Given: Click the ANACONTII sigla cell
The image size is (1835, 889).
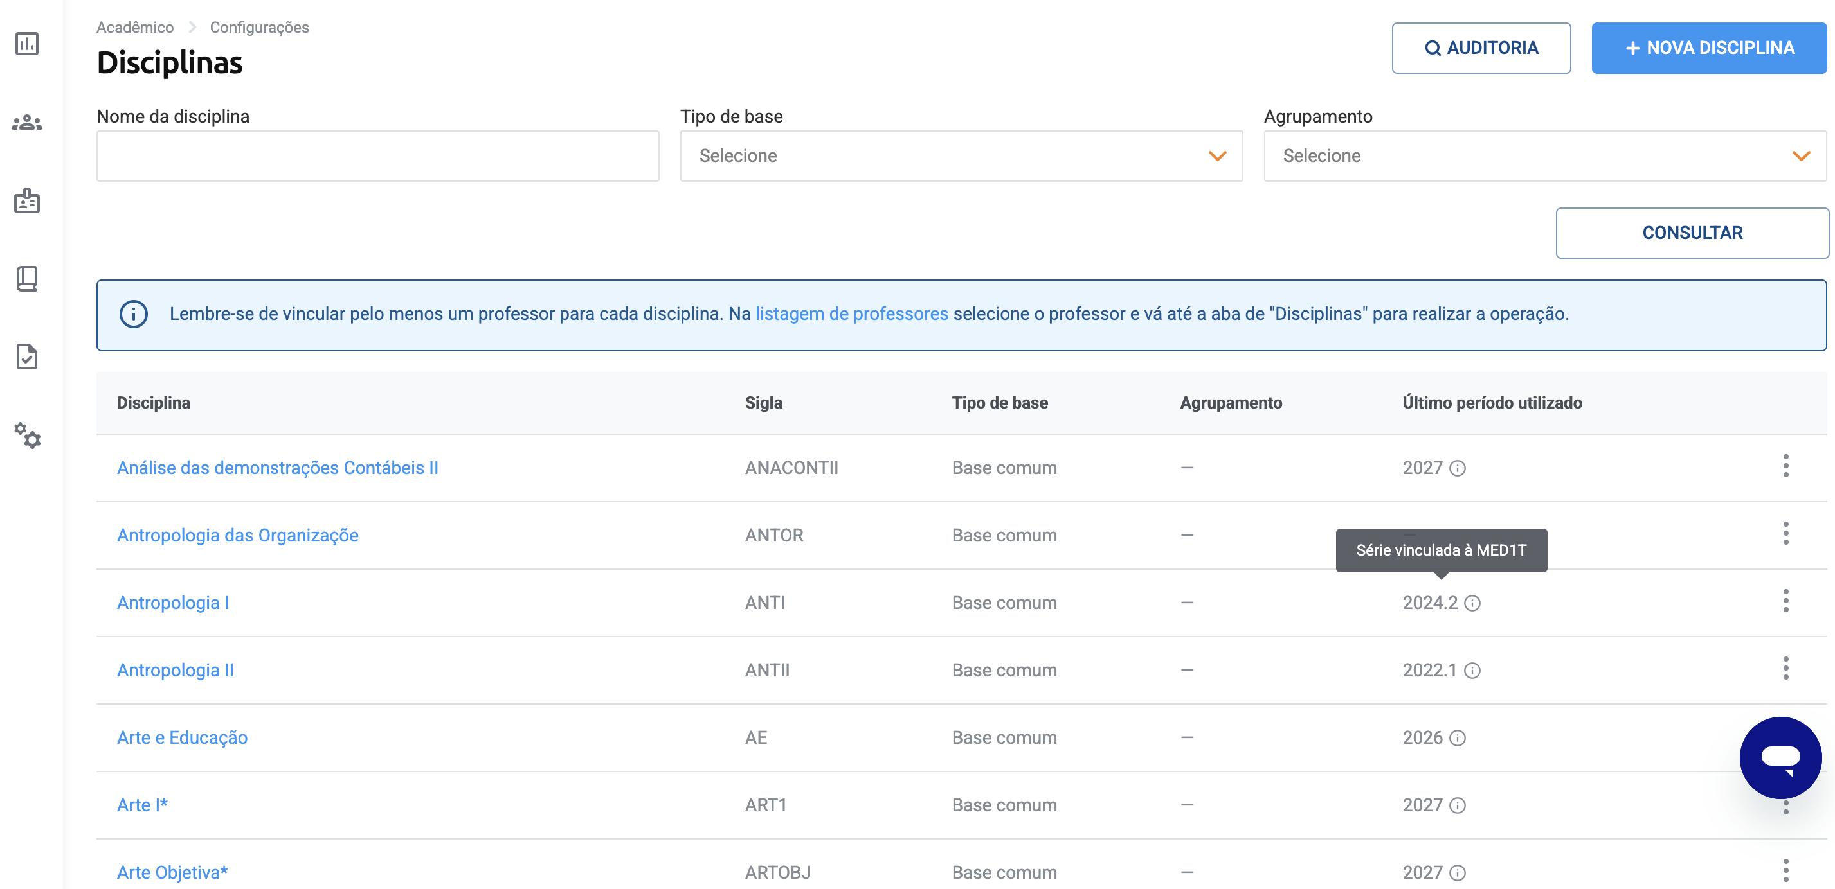Looking at the screenshot, I should pos(791,468).
